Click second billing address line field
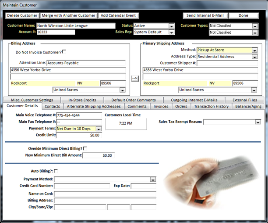 [68, 76]
